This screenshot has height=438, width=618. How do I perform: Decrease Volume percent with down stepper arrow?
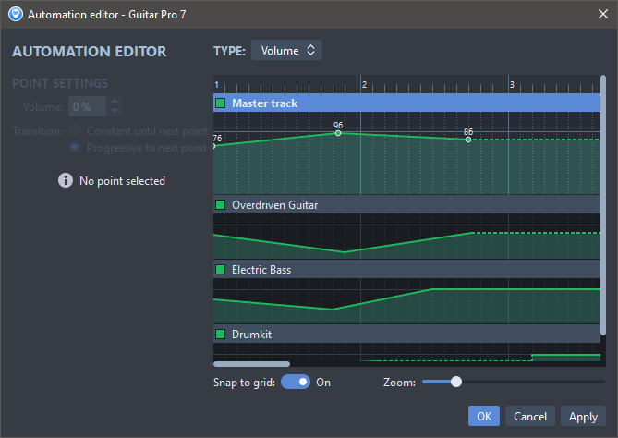(x=115, y=111)
